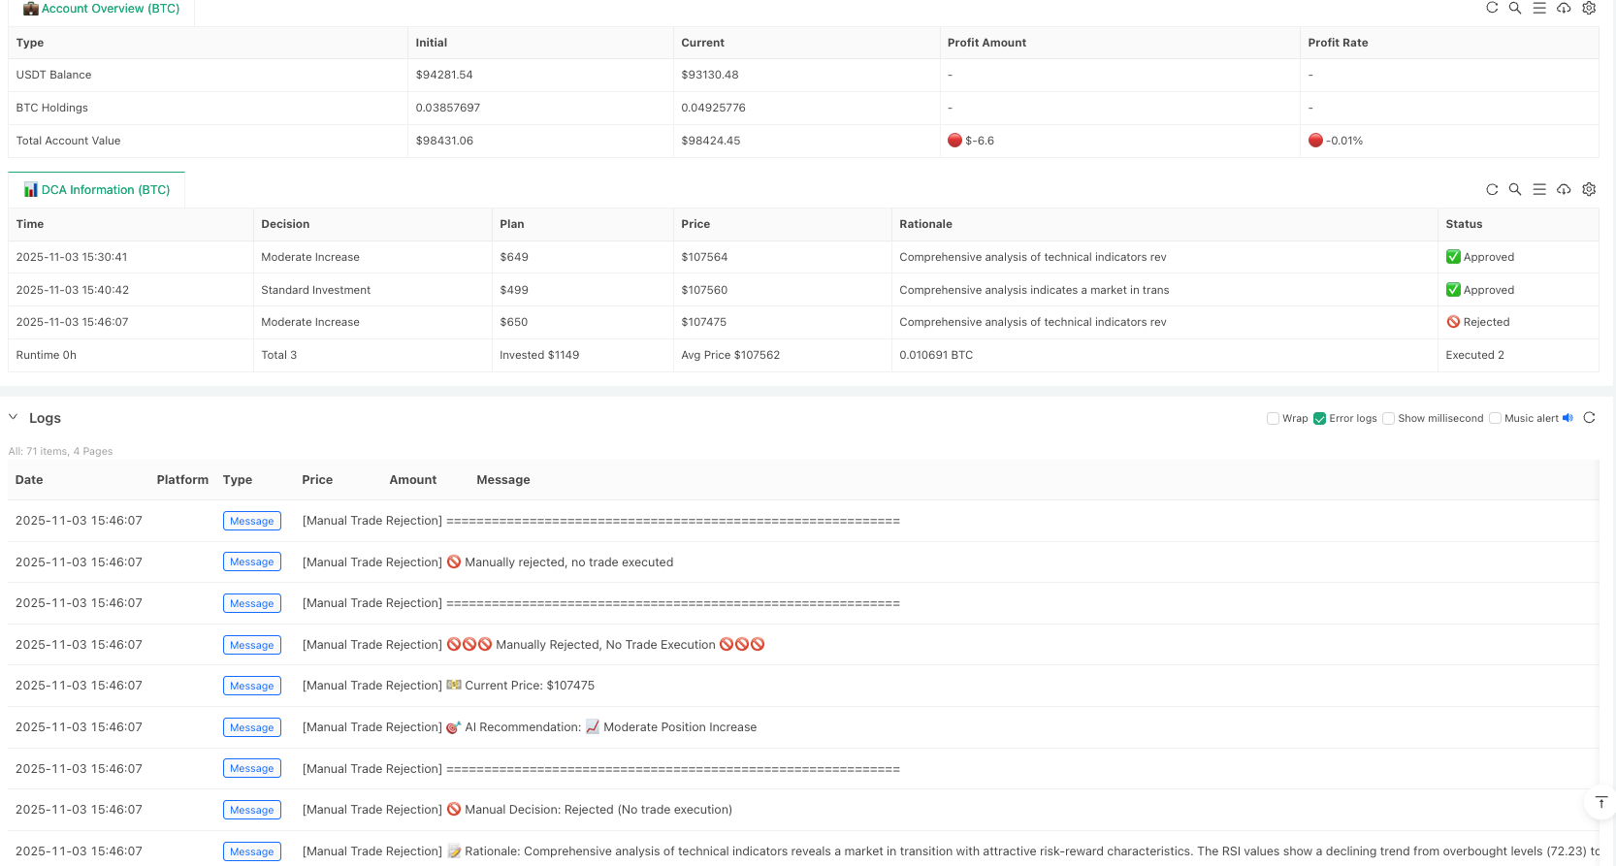Open the DCA Information row density menu
Screen dimensions: 1616x866
[1539, 190]
